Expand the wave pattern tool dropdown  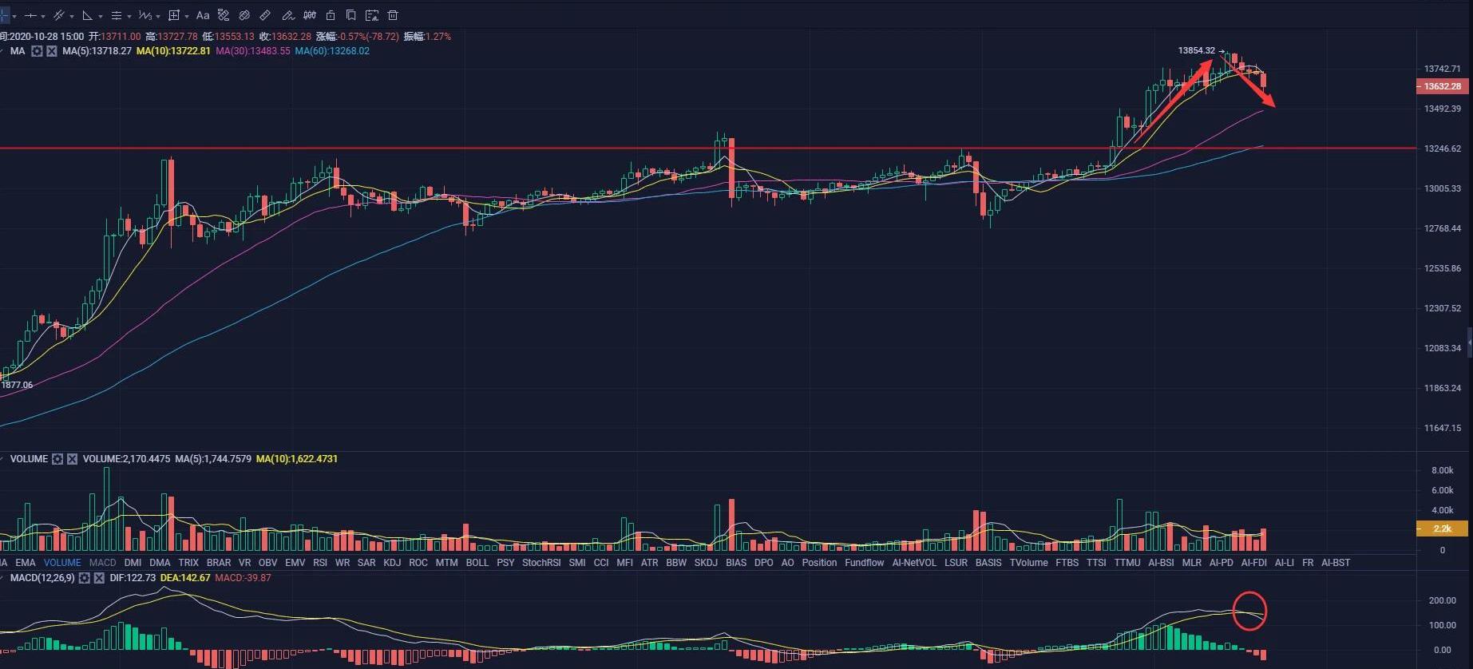[x=158, y=16]
